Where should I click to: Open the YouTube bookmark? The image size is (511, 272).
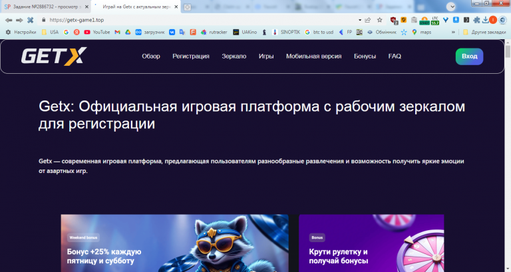coord(96,32)
